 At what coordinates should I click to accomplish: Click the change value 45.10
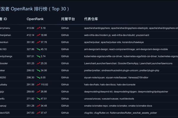[44, 49]
